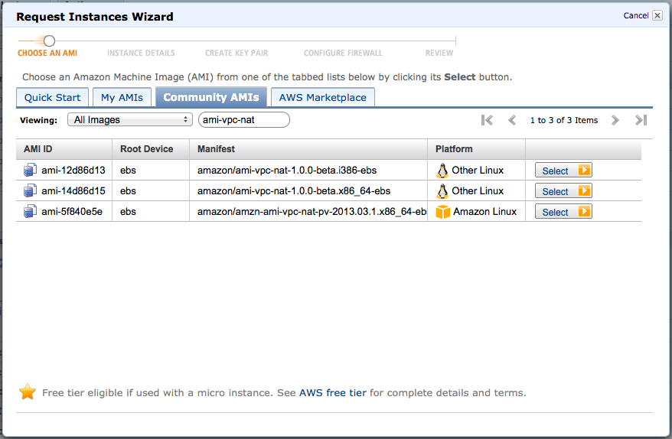
Task: Click manifest amazon/amzn-ami-vpc-nat-pv-2013.03.1
Action: (x=312, y=212)
